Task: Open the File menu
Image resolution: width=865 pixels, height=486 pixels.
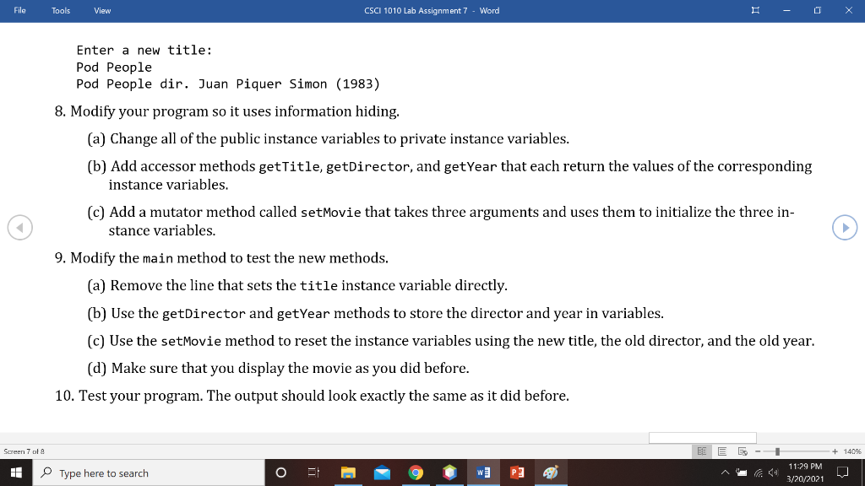Action: click(19, 10)
